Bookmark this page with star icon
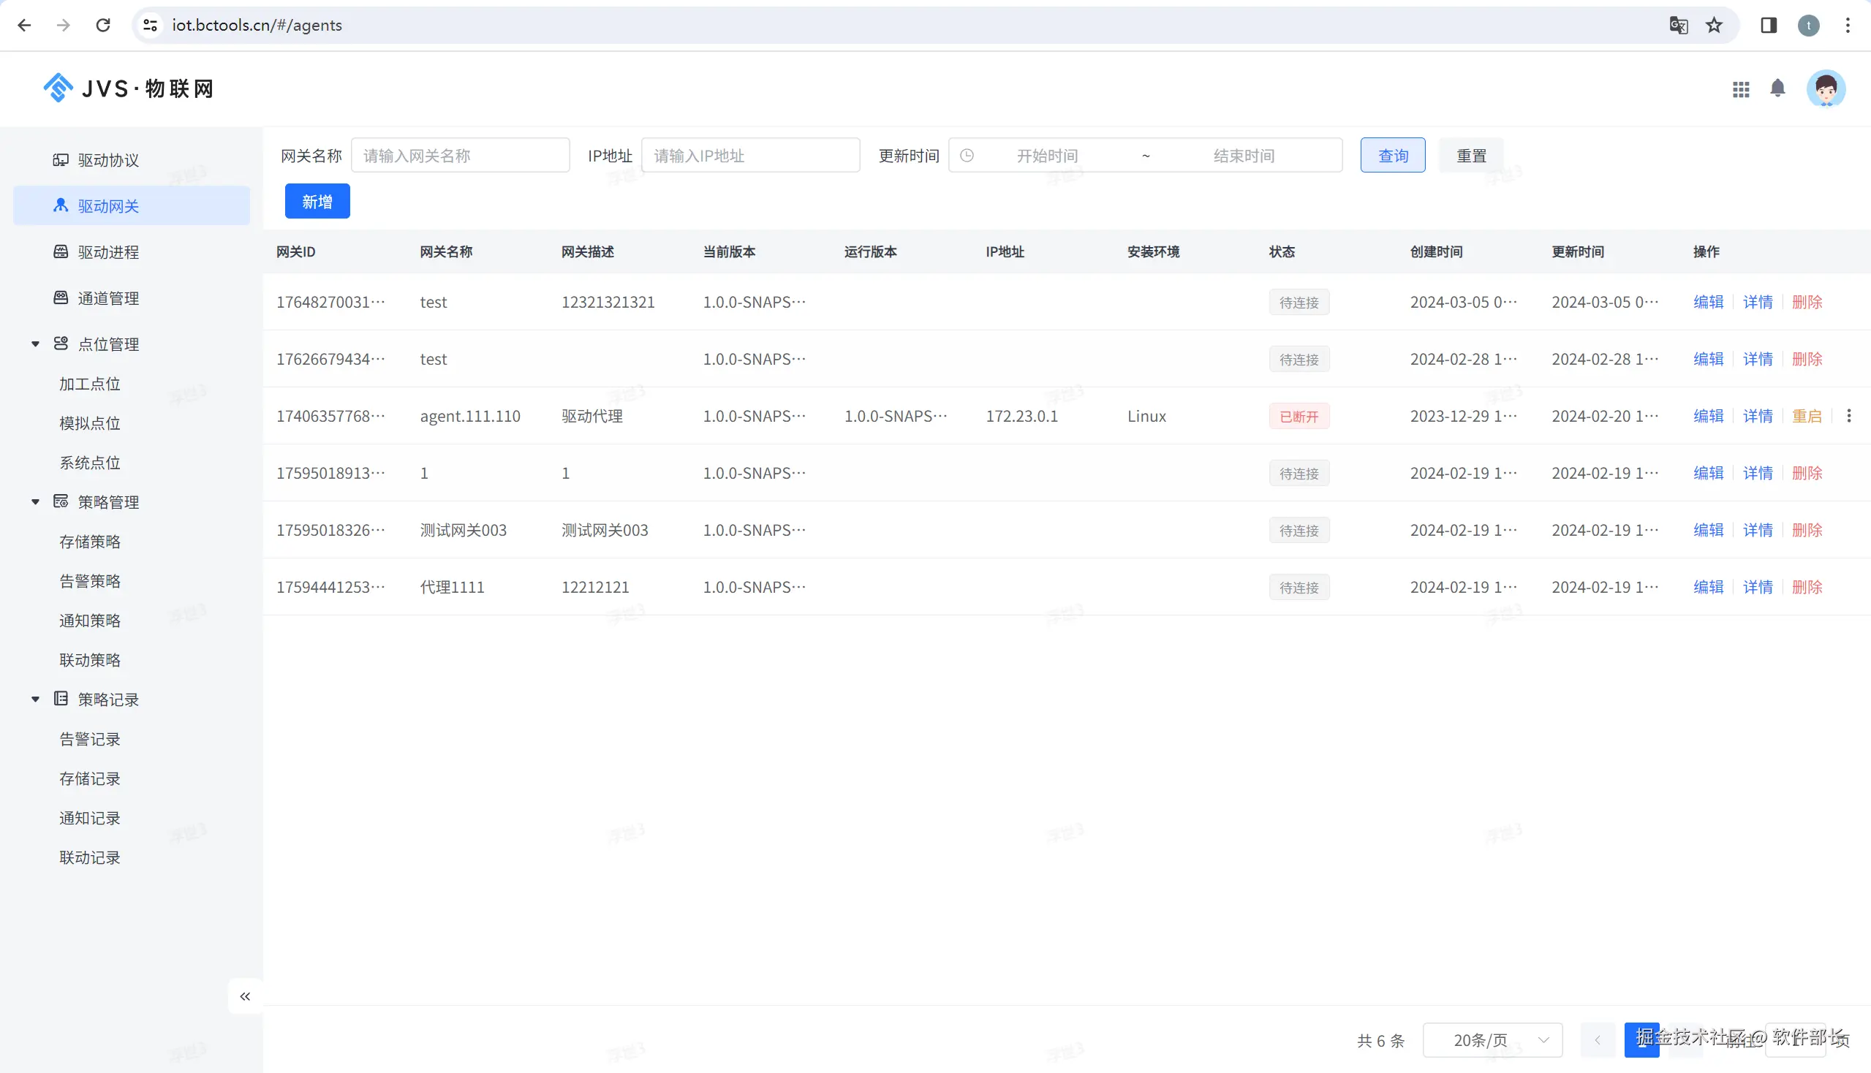Screen dimensions: 1871x1073 pos(1714,25)
